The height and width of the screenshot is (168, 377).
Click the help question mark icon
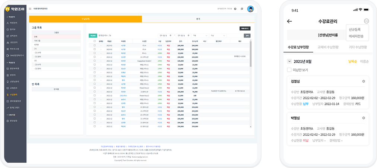[235, 8]
